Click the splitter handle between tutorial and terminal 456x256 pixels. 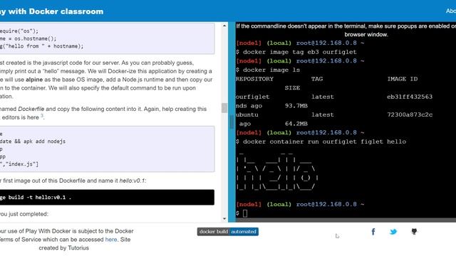click(x=232, y=122)
